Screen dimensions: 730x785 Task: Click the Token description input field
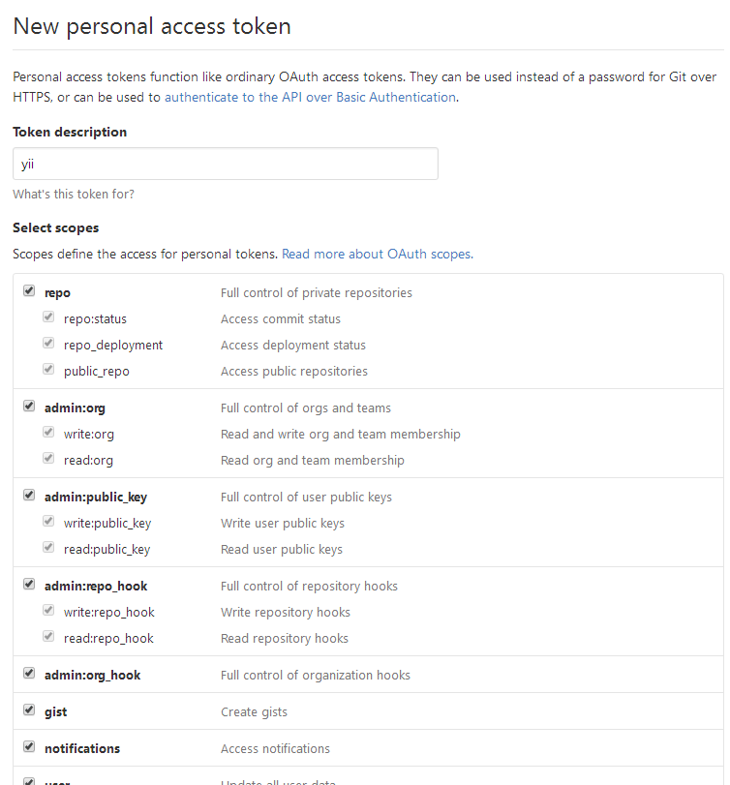(225, 164)
